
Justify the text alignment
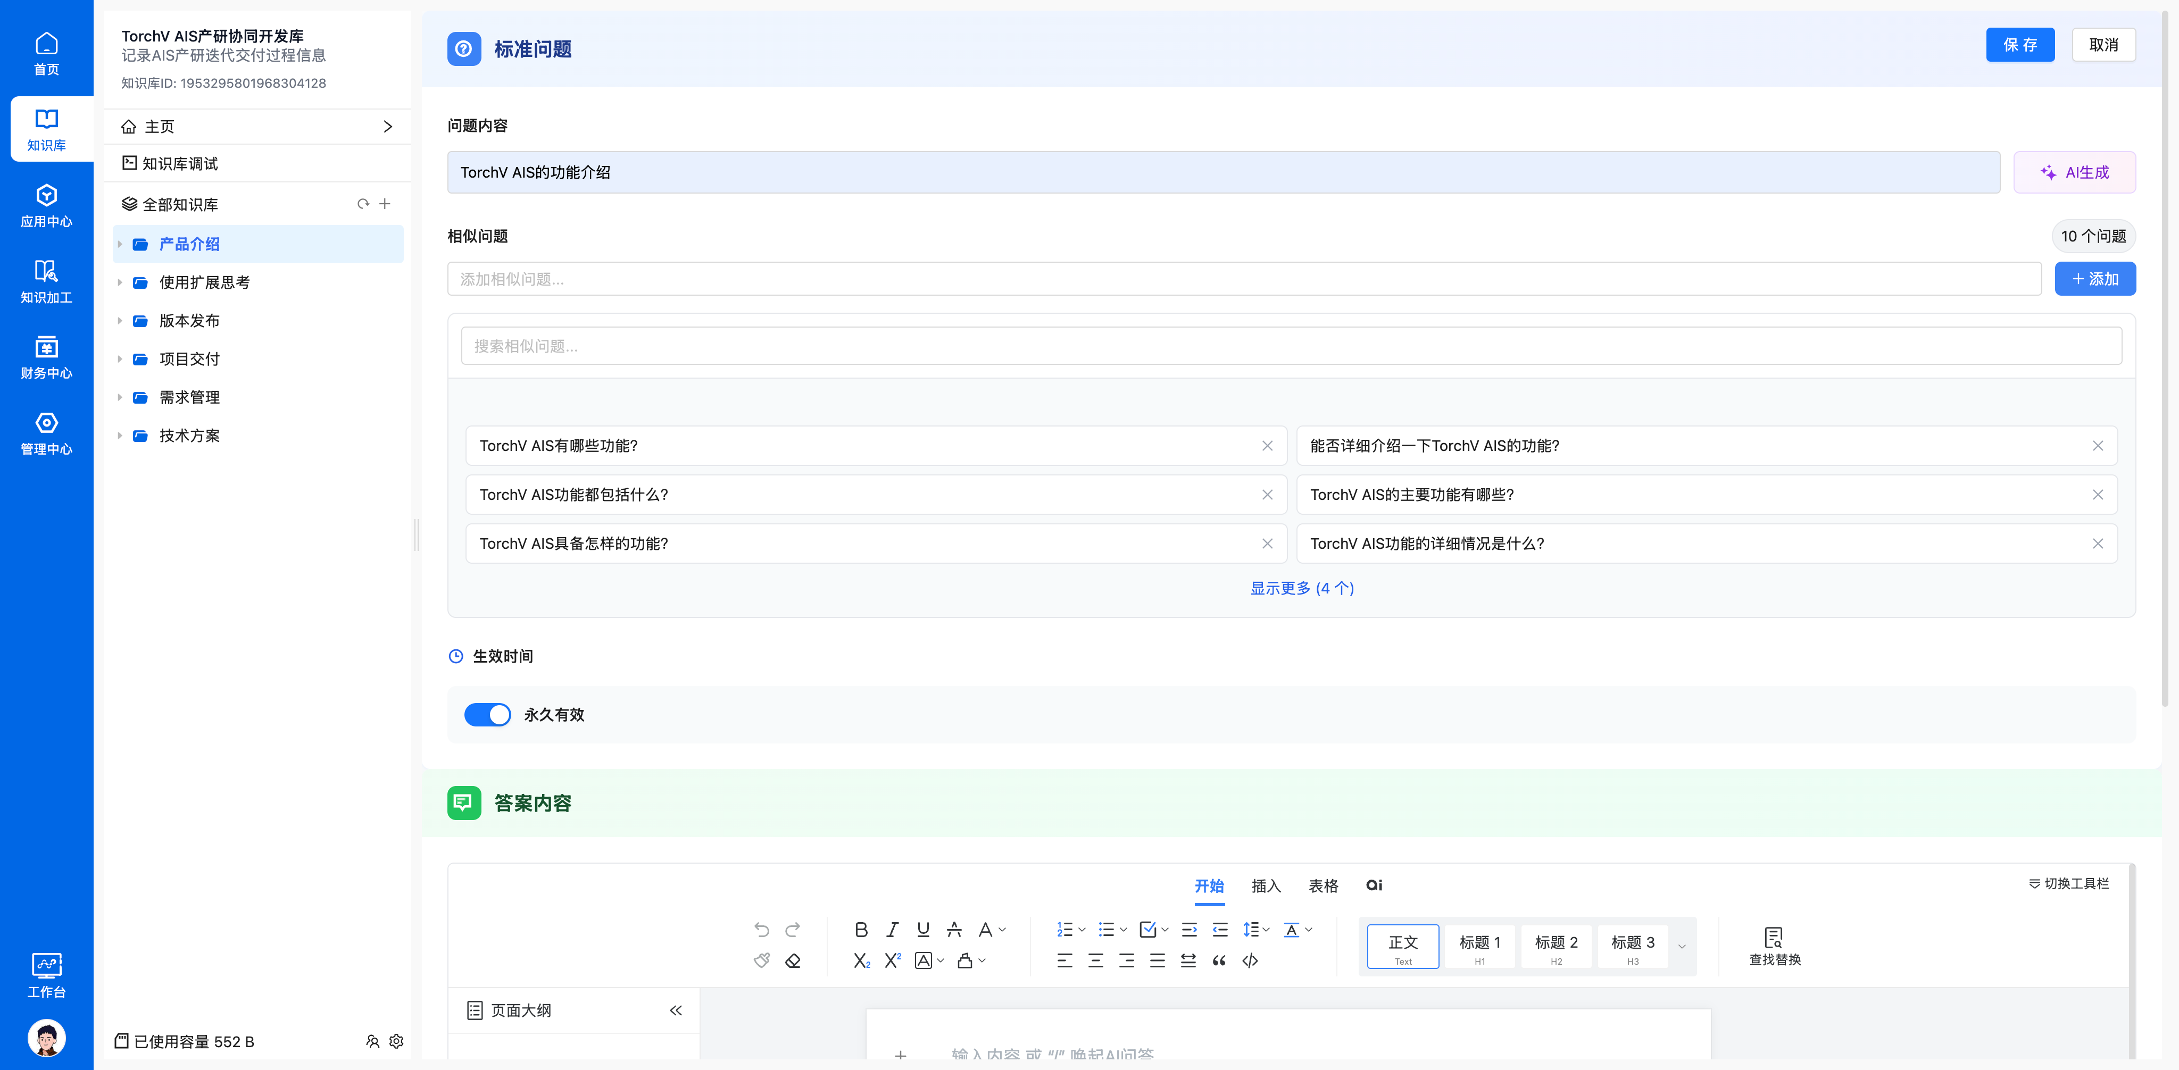point(1157,960)
